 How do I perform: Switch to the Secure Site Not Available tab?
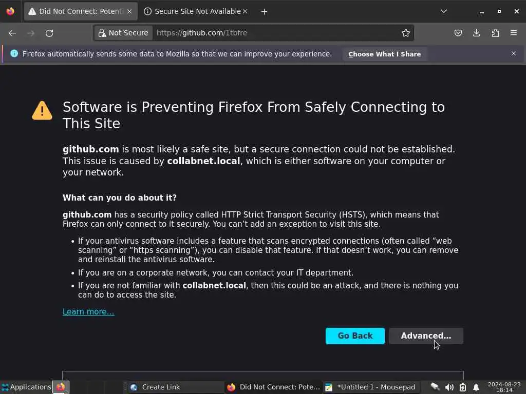pos(195,11)
